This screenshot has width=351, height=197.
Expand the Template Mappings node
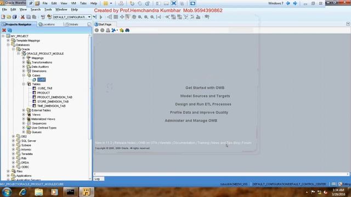(8, 40)
